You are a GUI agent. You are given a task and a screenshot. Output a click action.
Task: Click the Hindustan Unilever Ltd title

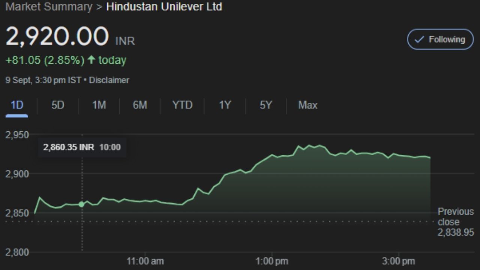(164, 7)
